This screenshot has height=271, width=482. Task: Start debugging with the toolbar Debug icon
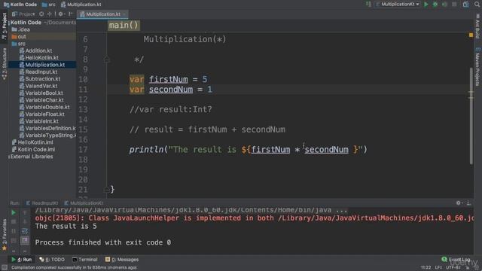[x=435, y=5]
